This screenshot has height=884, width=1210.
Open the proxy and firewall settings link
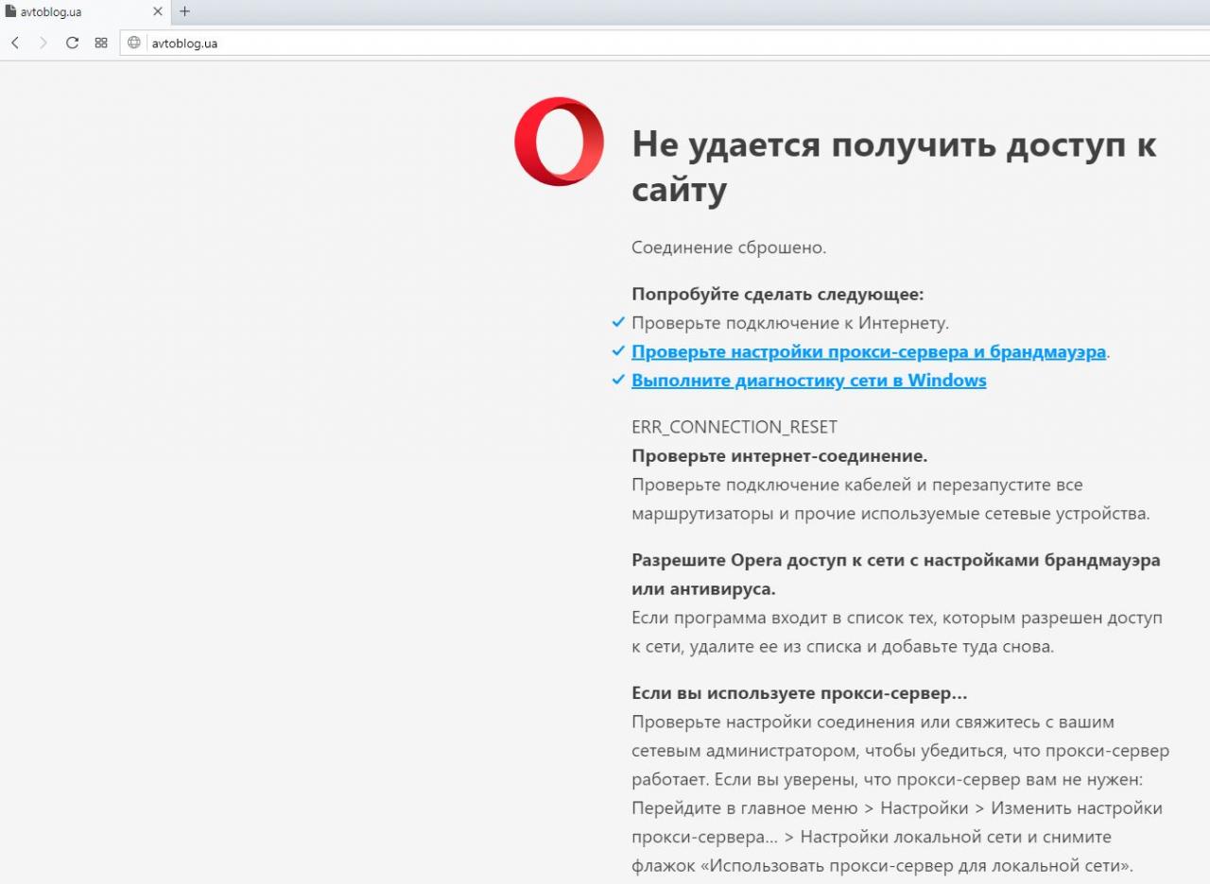click(869, 352)
